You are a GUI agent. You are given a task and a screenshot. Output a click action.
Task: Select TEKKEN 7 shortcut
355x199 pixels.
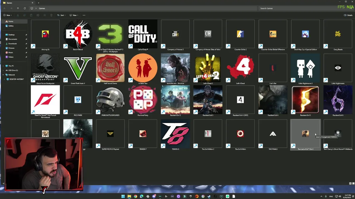143,135
